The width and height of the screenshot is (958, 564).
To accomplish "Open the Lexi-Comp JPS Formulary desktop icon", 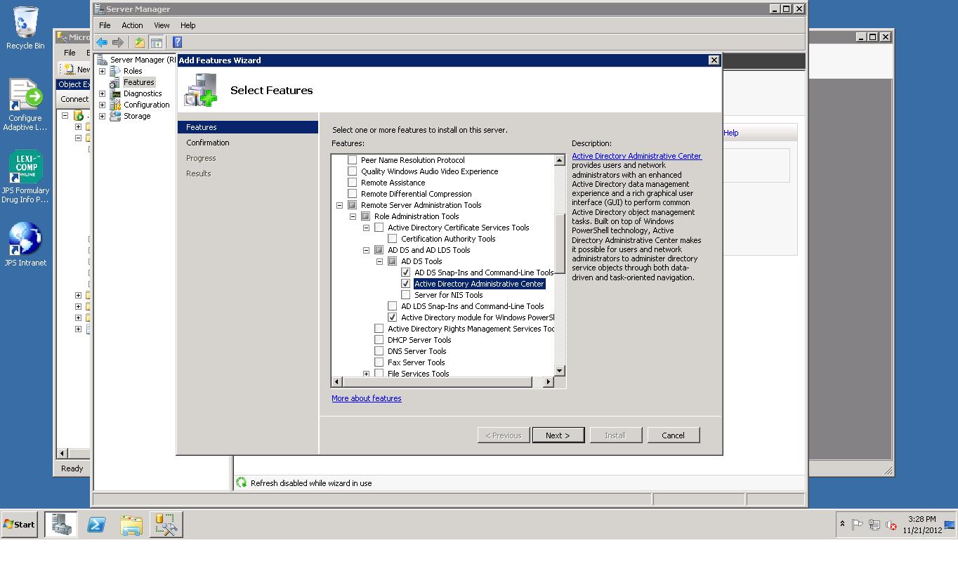I will click(x=25, y=167).
